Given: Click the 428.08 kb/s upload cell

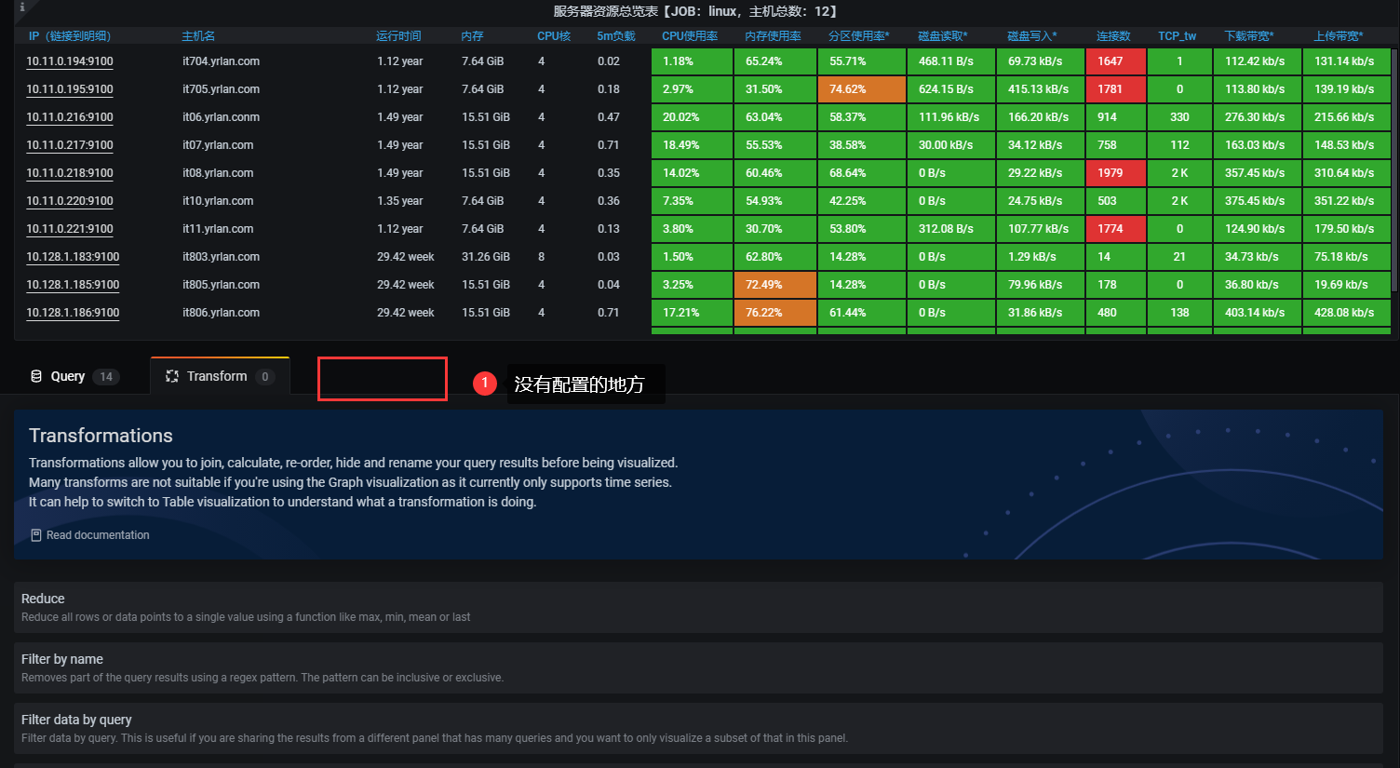Looking at the screenshot, I should pyautogui.click(x=1347, y=313).
